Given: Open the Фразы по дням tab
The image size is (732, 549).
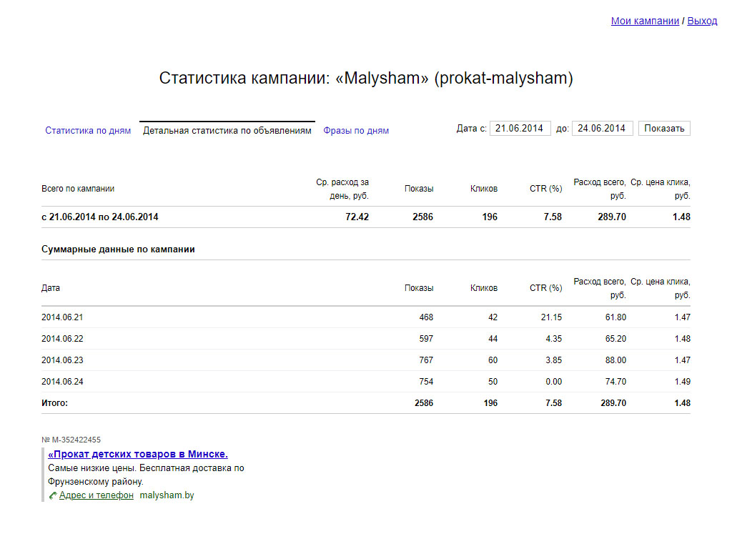Looking at the screenshot, I should (356, 131).
